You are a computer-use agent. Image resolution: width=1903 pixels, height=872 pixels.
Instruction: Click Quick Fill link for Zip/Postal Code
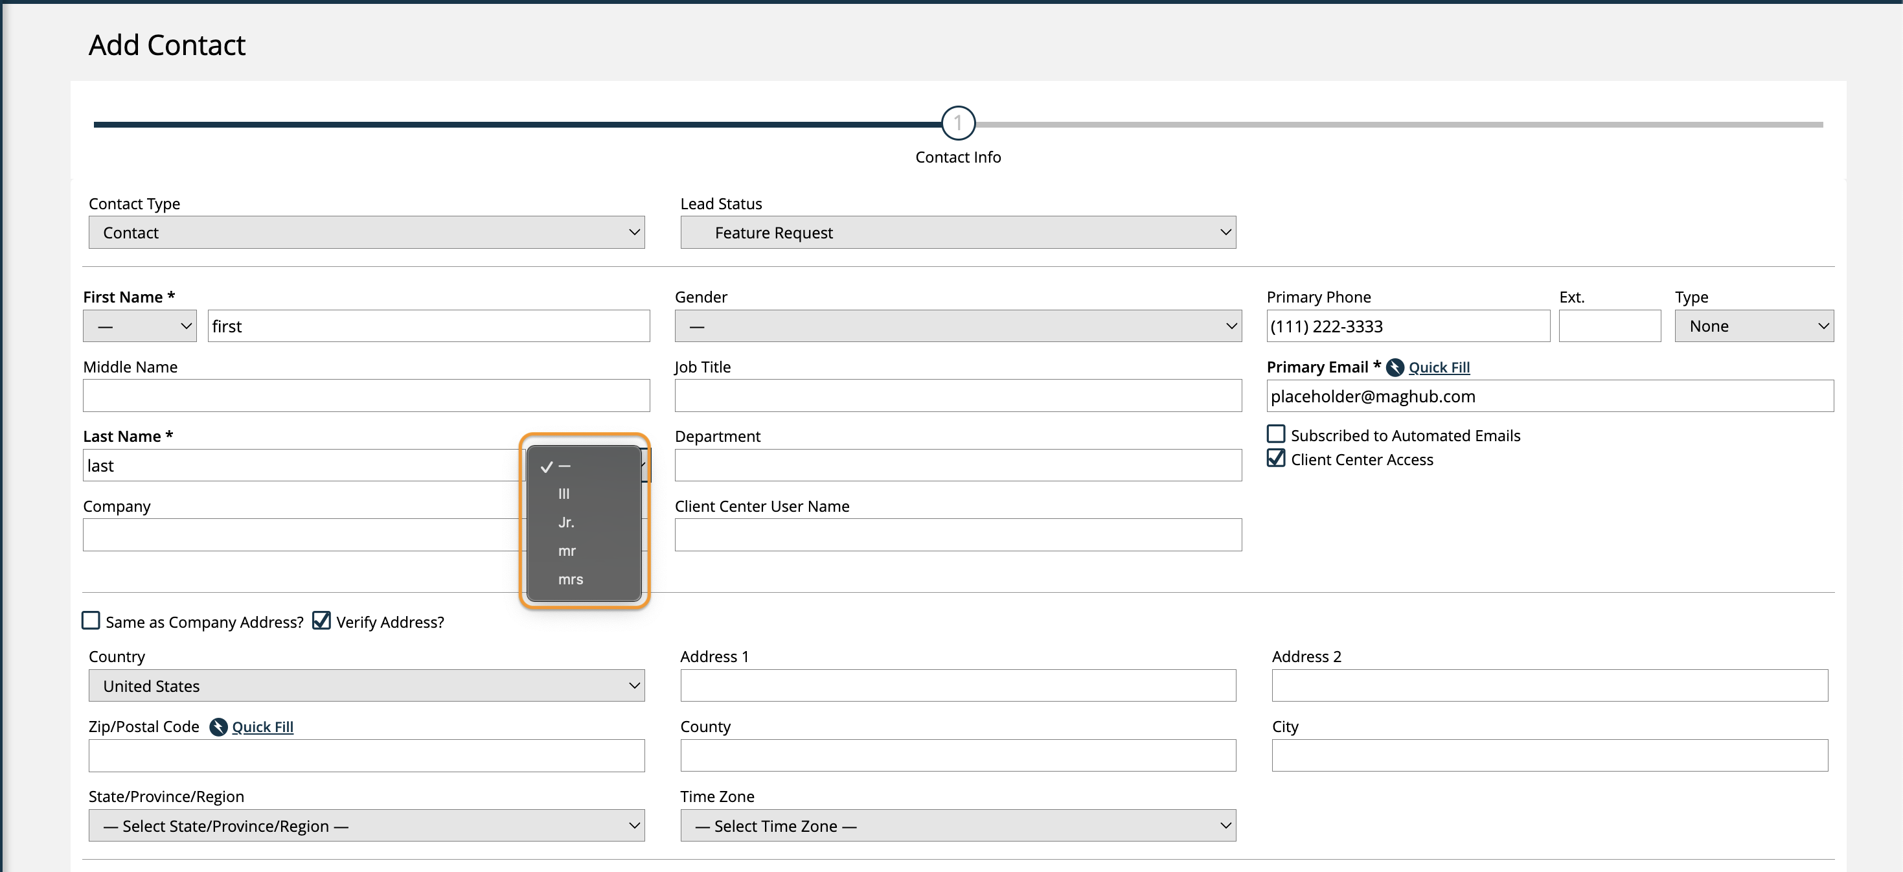[262, 727]
